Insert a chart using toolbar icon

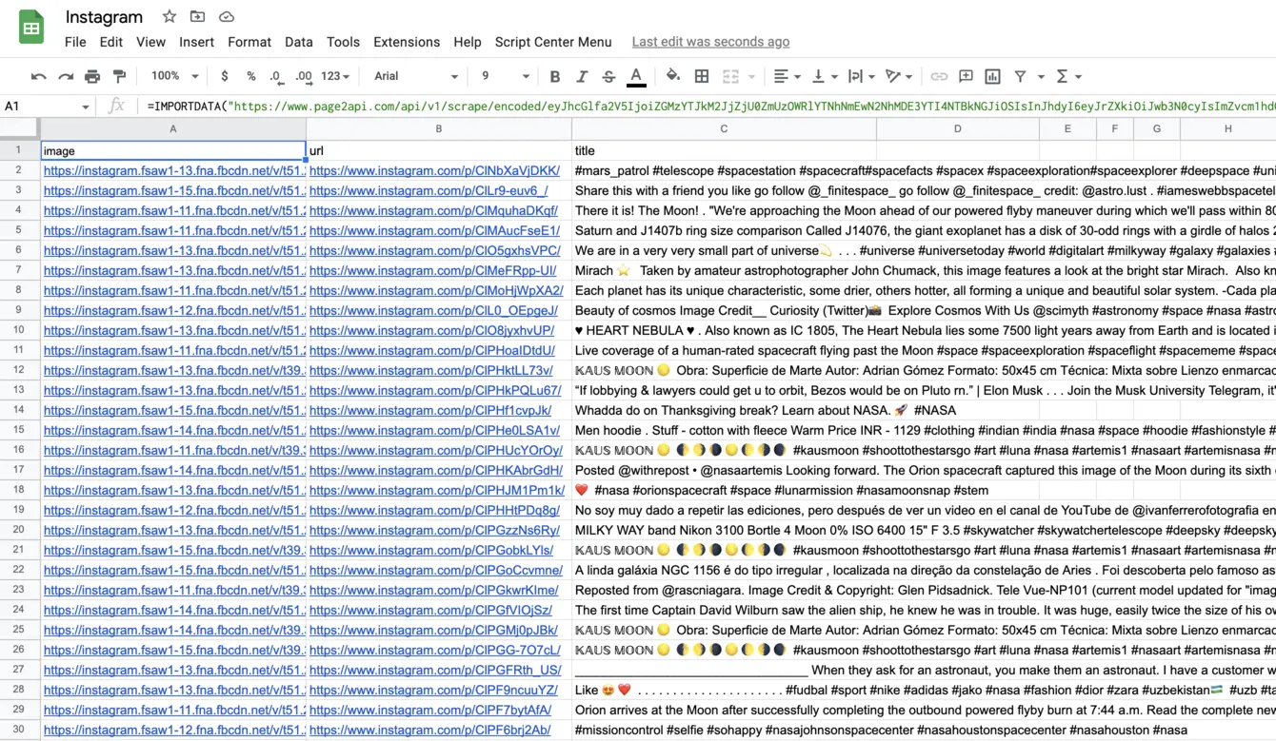[x=992, y=76]
